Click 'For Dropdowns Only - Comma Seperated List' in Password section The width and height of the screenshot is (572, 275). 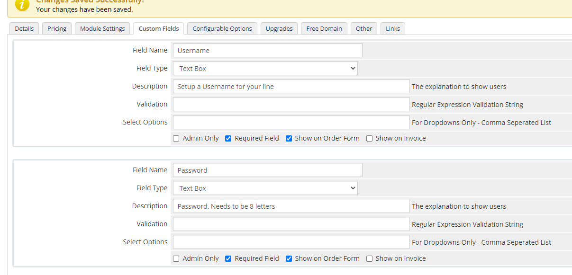[481, 242]
